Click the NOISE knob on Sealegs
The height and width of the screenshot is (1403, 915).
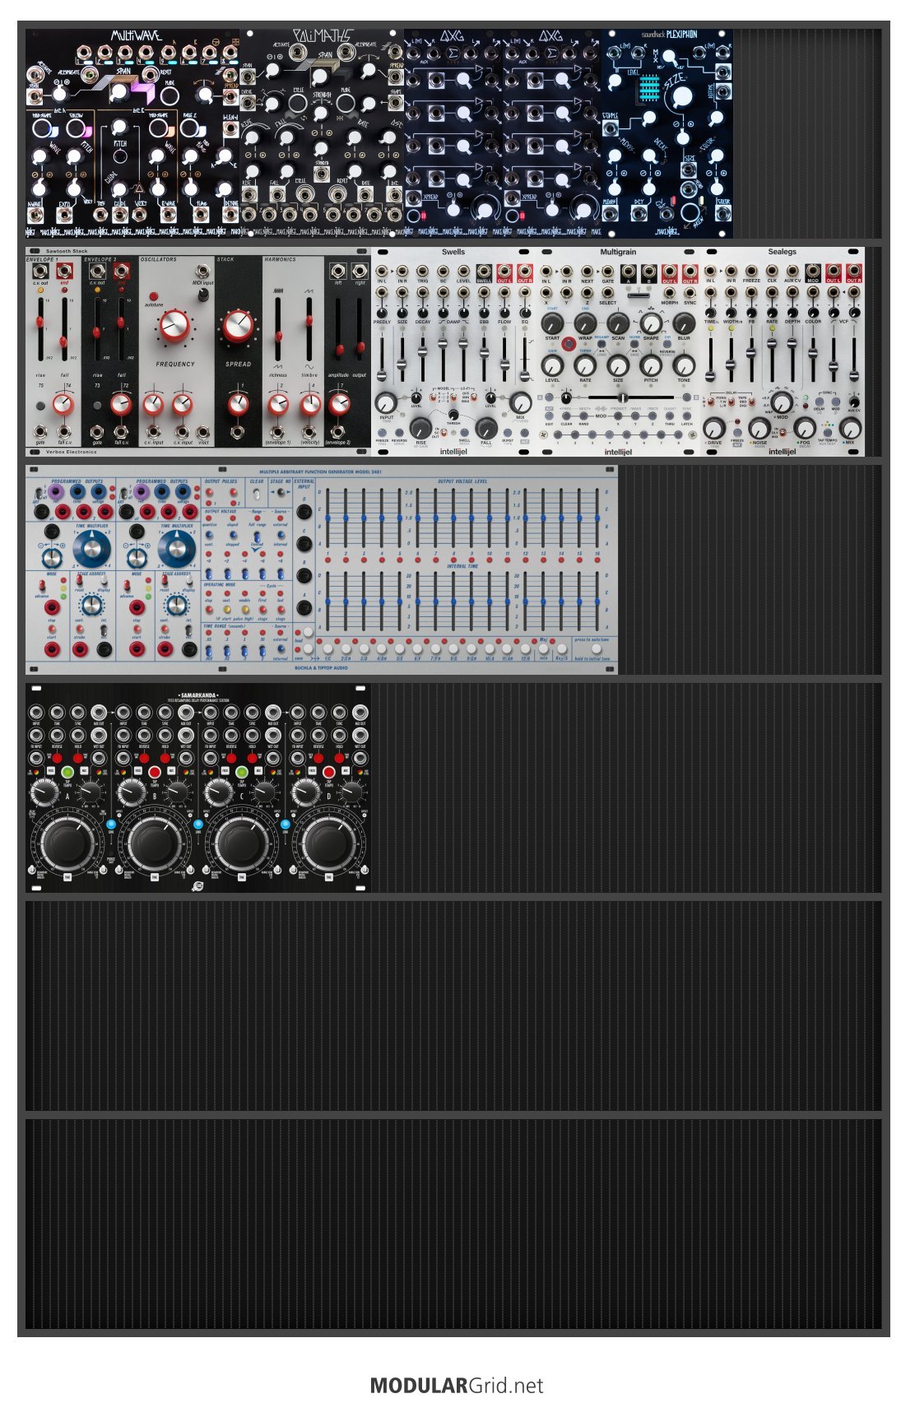[759, 428]
